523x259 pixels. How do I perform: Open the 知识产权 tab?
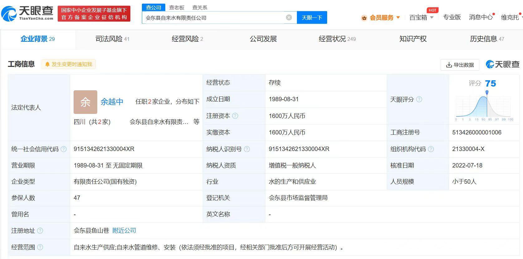[413, 39]
